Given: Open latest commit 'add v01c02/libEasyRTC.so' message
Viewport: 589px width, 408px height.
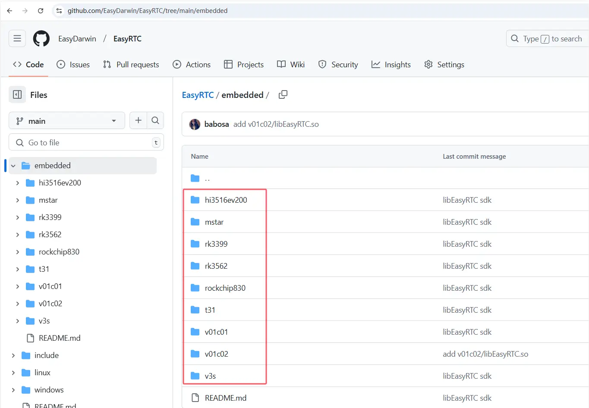Looking at the screenshot, I should coord(276,124).
